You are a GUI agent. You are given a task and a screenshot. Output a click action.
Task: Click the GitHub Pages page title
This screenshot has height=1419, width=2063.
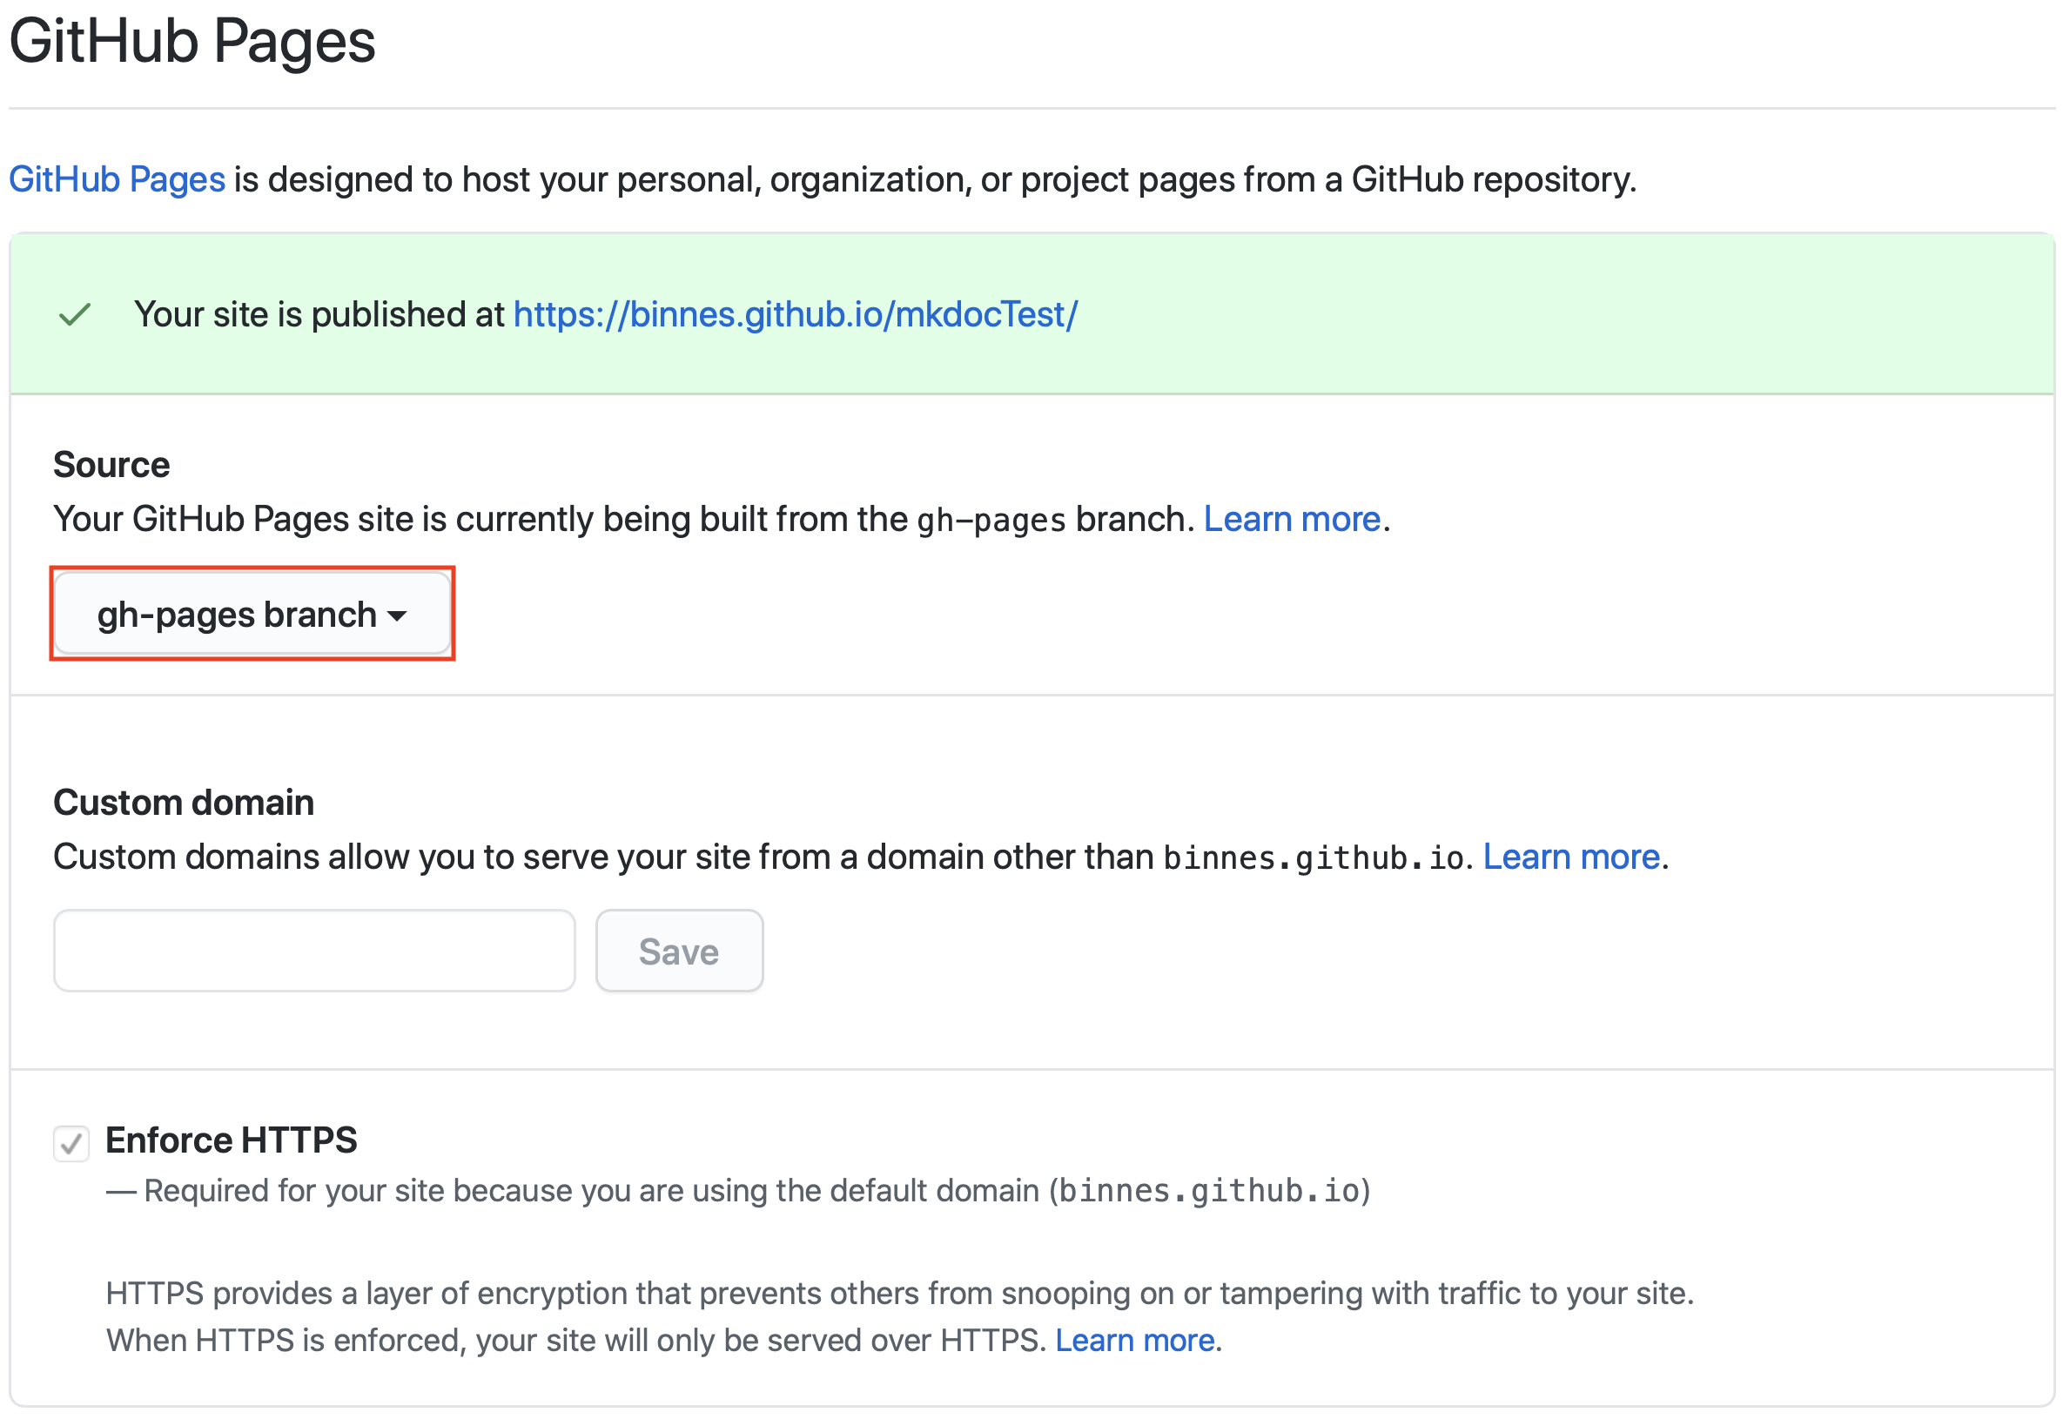click(x=192, y=41)
